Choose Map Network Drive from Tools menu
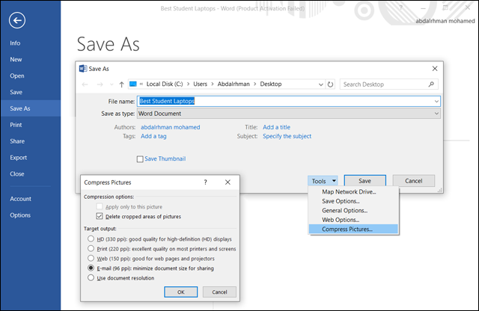This screenshot has width=479, height=311. 353,192
